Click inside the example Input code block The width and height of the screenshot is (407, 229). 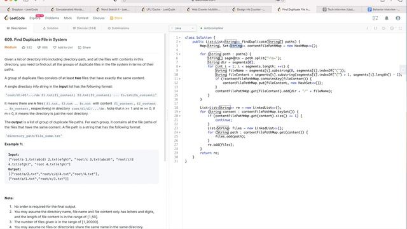point(81,167)
